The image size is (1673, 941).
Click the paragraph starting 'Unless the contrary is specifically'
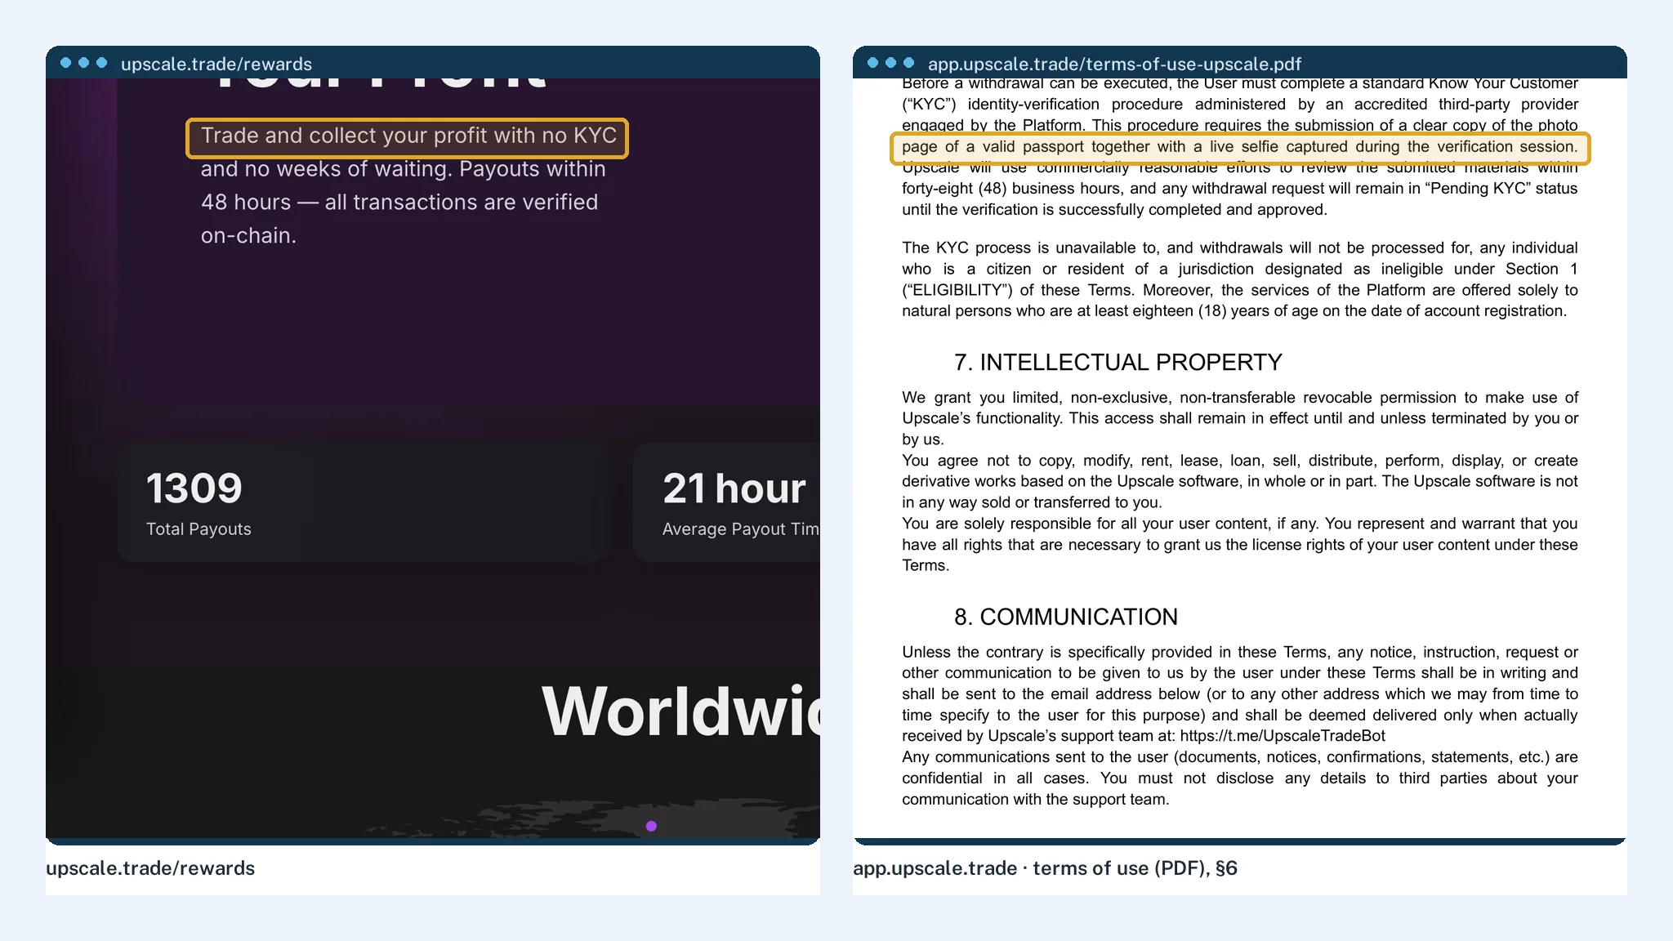coord(1239,693)
